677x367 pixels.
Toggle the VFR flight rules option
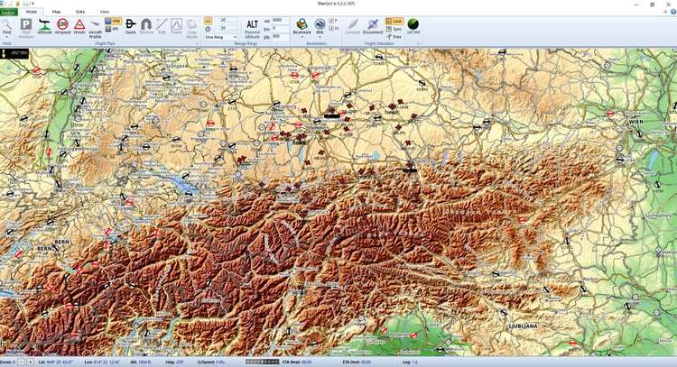pos(114,19)
